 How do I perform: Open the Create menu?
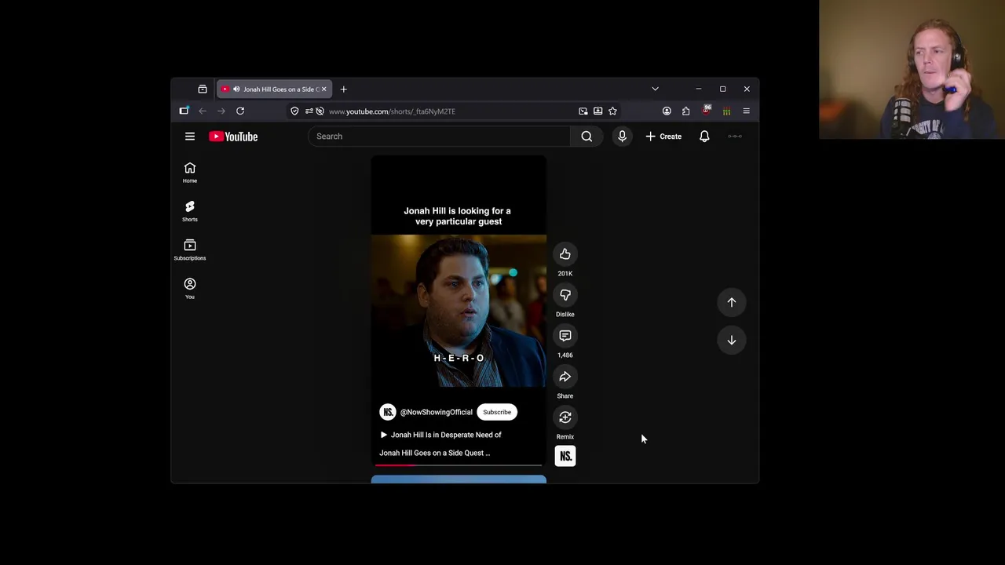[663, 137]
